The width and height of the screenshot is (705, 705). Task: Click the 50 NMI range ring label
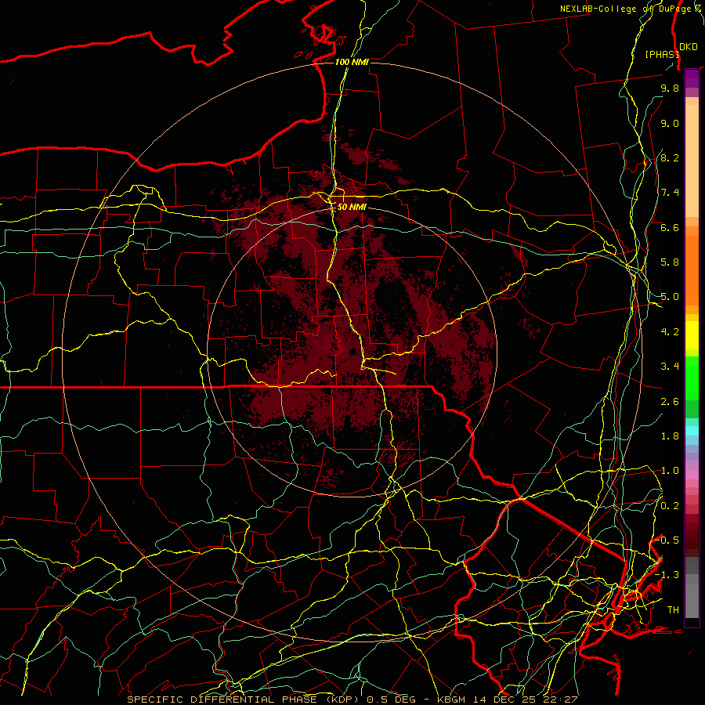click(x=352, y=207)
